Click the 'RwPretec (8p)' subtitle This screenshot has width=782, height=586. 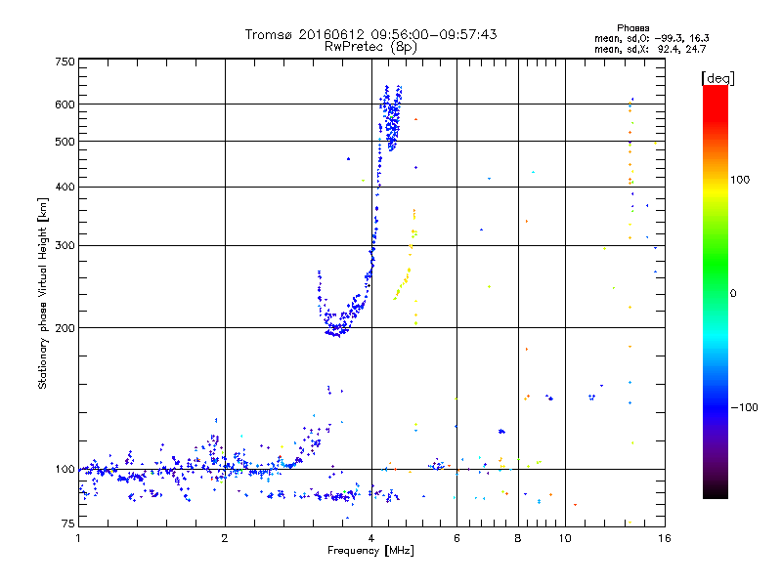[370, 47]
